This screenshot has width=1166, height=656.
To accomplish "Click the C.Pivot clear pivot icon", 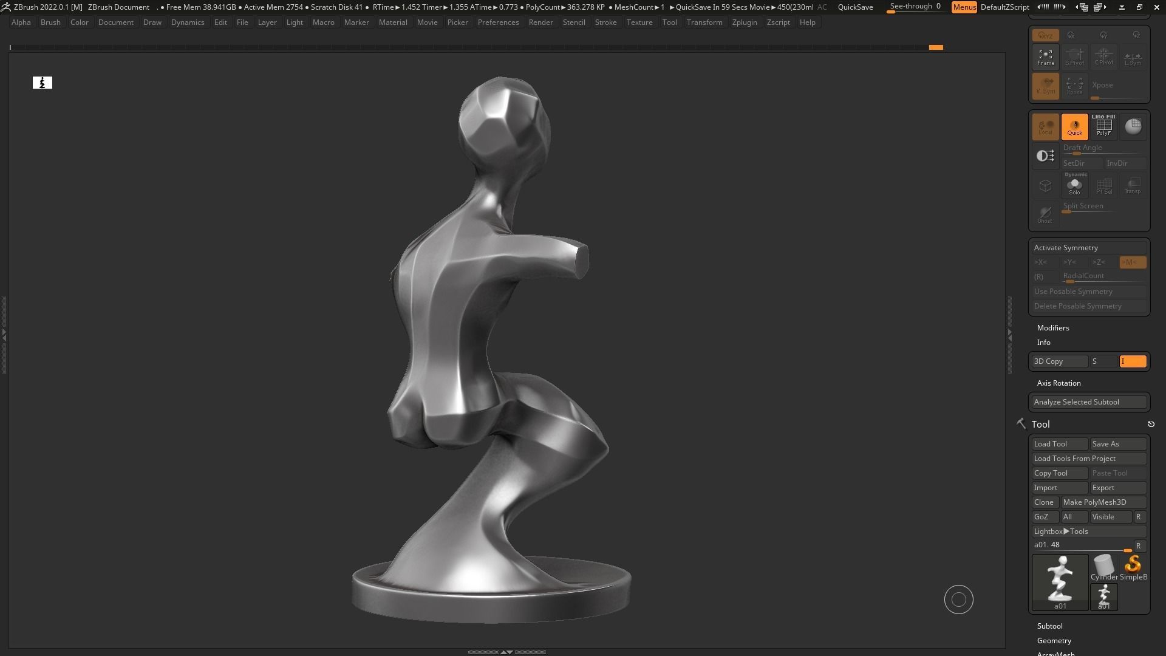I will [1103, 56].
